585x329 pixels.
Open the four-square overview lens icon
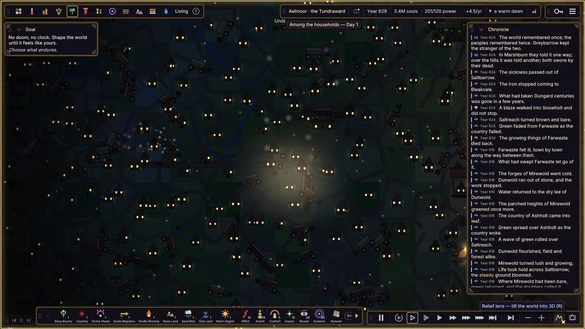pos(18,11)
